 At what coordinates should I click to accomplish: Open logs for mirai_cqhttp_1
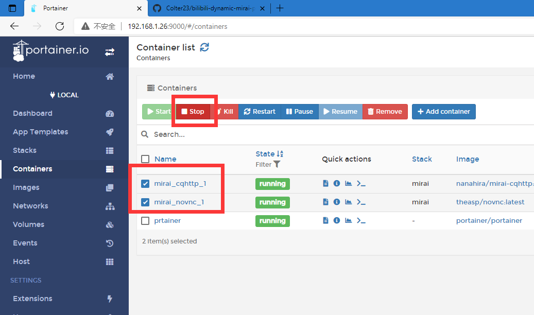pos(325,184)
